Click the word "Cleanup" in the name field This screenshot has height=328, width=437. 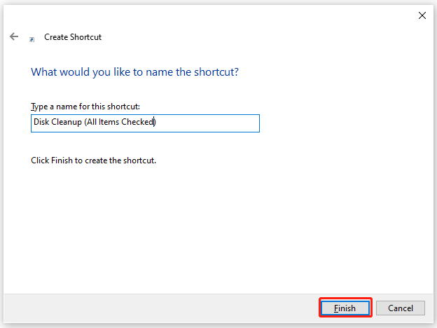[x=68, y=123]
